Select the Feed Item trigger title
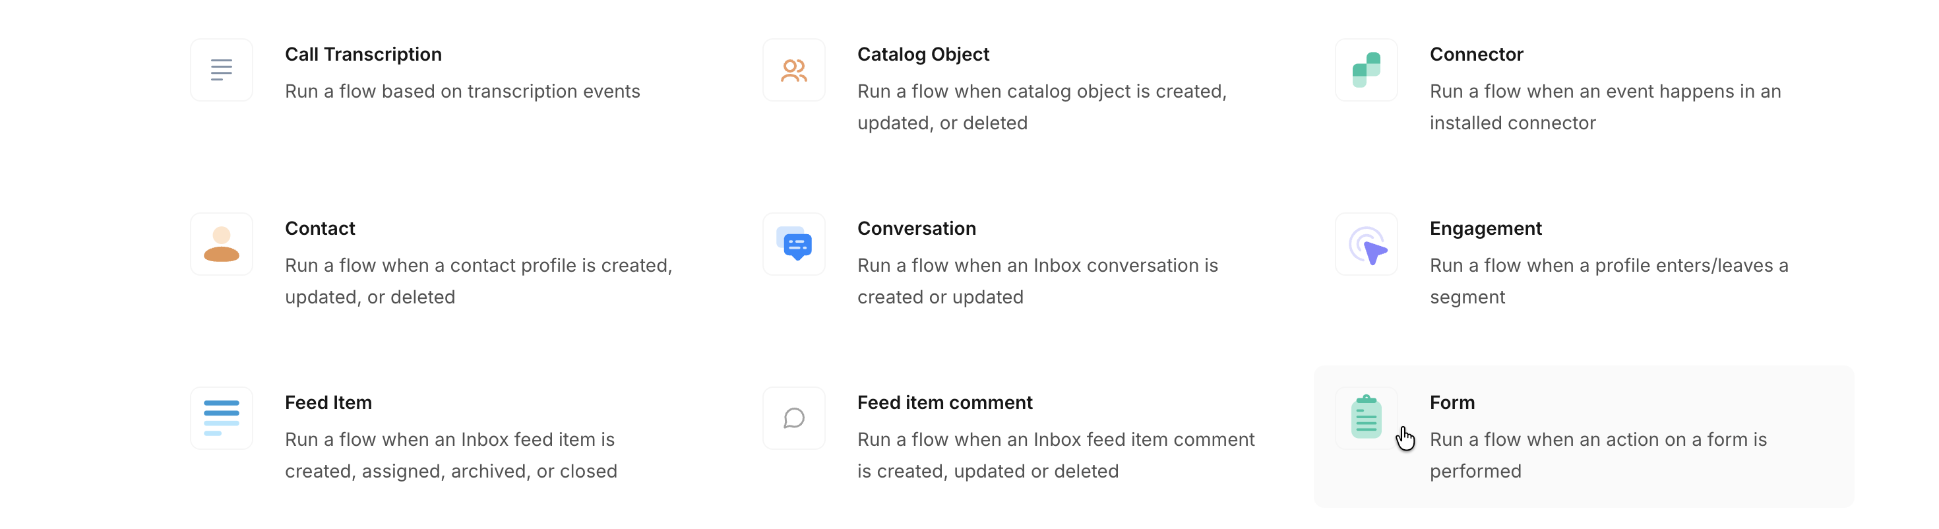 328,402
